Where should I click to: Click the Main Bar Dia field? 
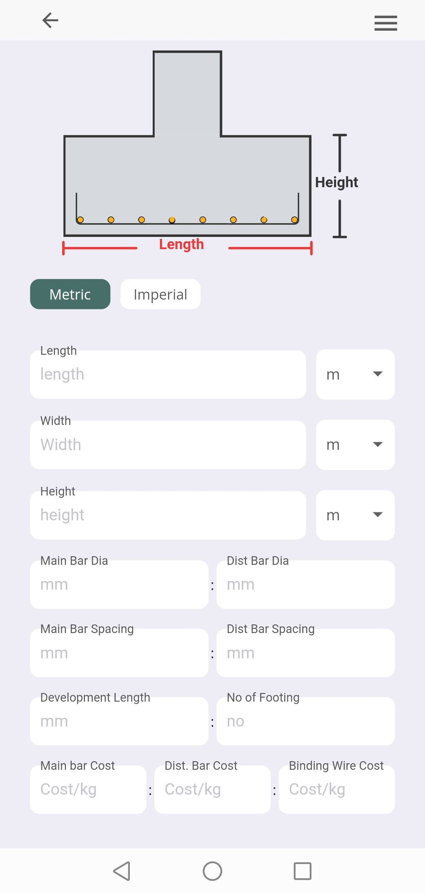(x=119, y=585)
